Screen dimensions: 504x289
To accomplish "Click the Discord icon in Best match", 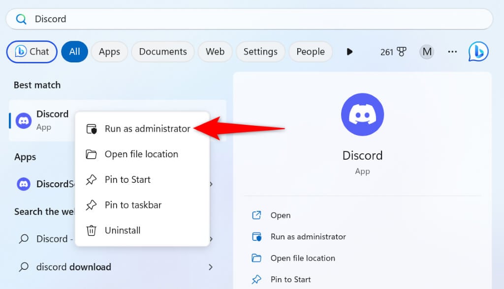I will click(24, 121).
